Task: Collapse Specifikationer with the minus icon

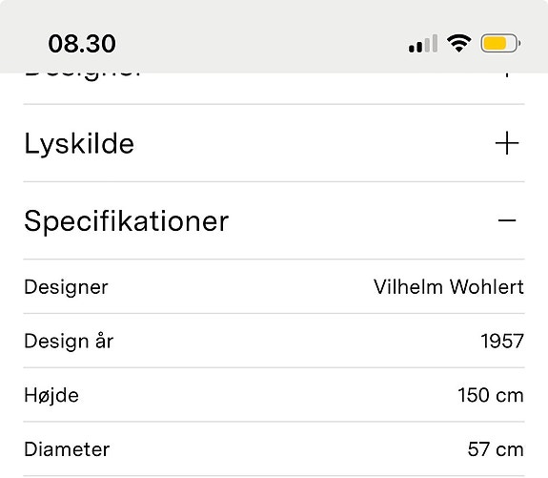Action: tap(507, 220)
